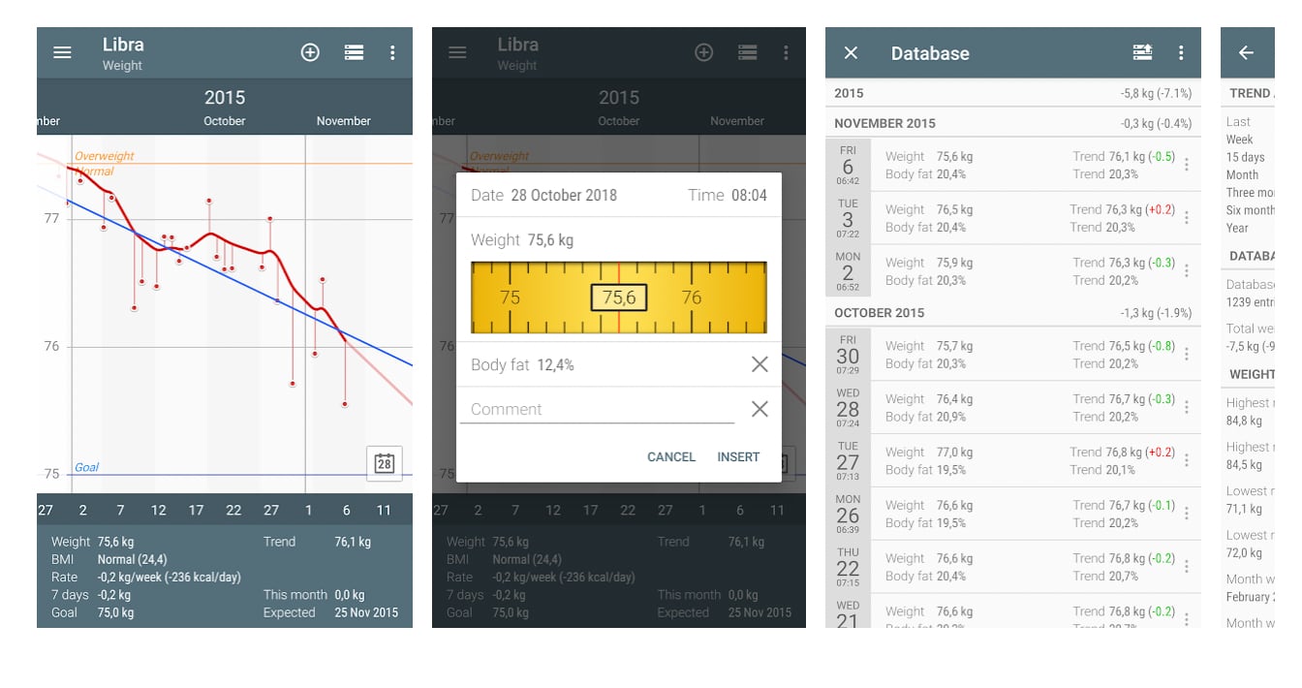Go back using the arrow icon

(x=1246, y=53)
